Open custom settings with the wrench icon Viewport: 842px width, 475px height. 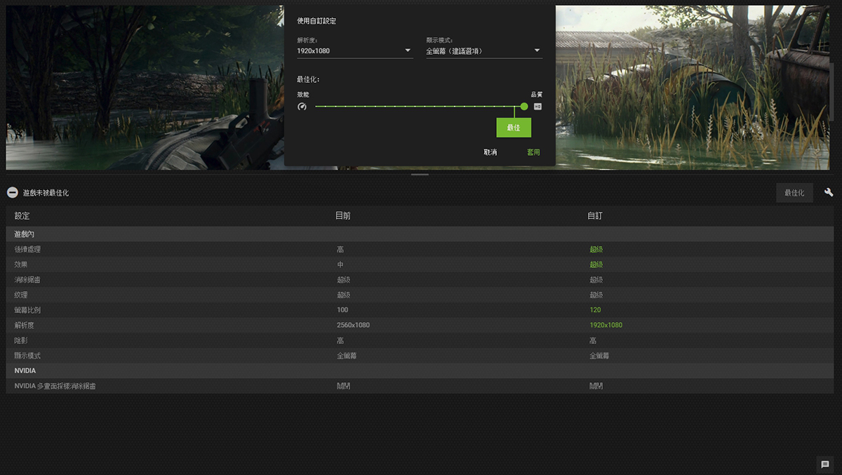[x=829, y=192]
